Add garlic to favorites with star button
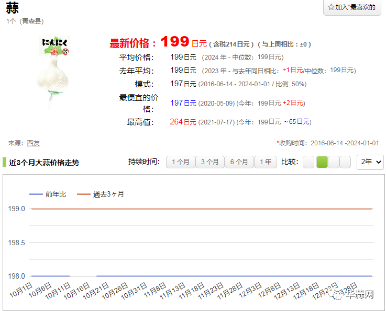 click(x=352, y=7)
